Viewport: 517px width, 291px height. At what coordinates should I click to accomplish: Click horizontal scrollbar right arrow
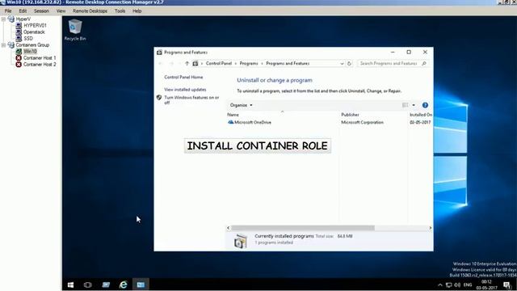click(x=431, y=228)
